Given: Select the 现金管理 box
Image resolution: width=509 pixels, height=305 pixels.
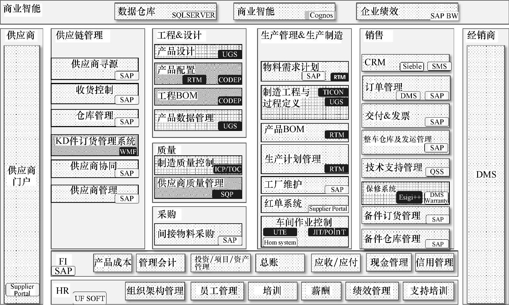Looking at the screenshot, I should pos(389,262).
